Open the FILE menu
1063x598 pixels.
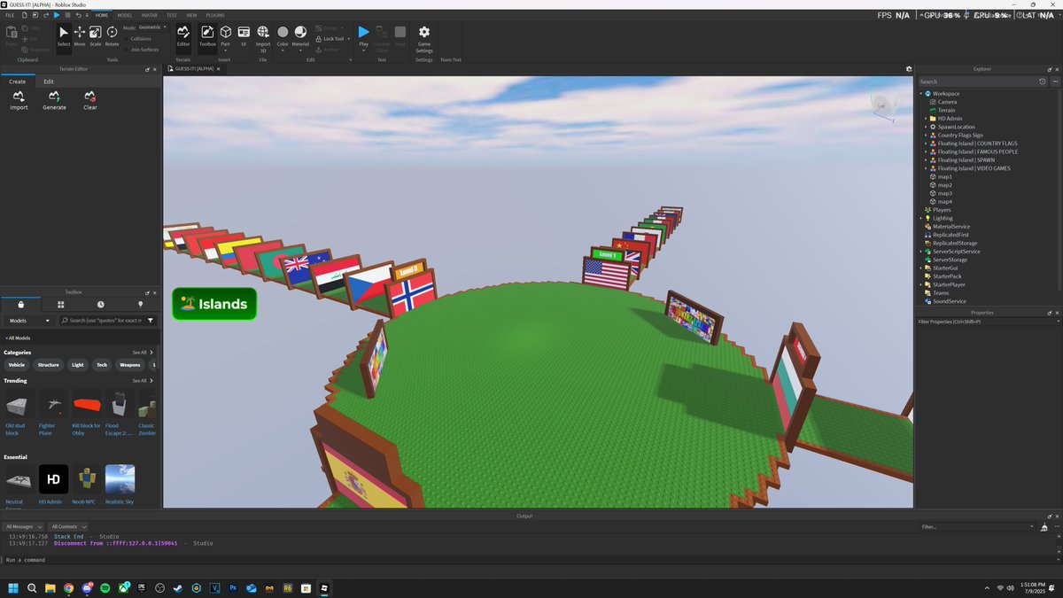pos(10,15)
